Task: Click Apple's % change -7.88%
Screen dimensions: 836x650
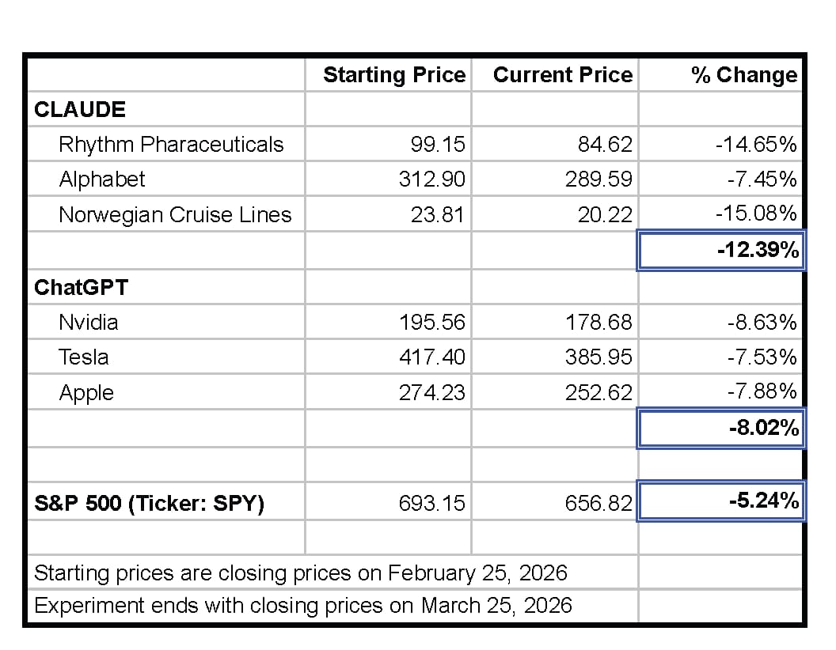Action: point(762,392)
